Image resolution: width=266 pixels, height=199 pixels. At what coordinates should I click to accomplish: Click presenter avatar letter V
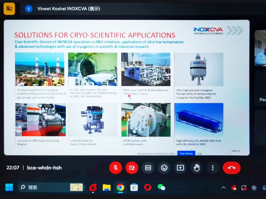click(x=29, y=9)
